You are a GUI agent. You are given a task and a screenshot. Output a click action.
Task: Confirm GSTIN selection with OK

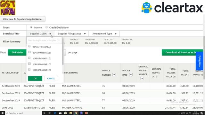[x=35, y=78]
